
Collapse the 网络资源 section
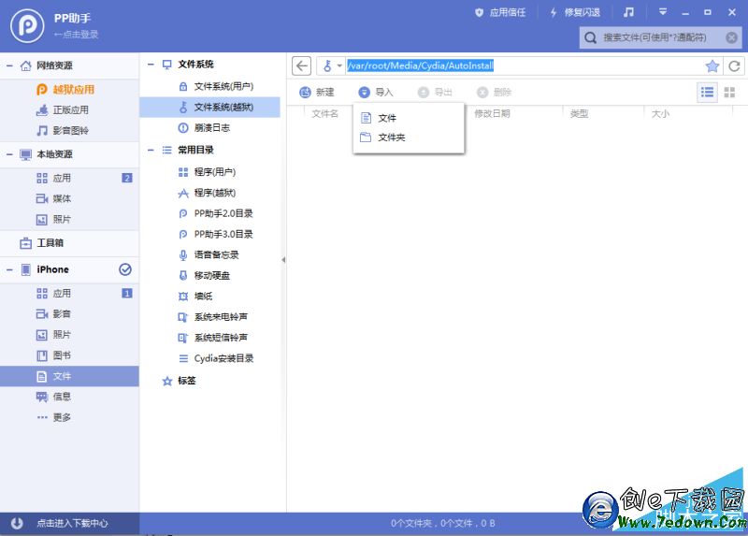point(9,65)
